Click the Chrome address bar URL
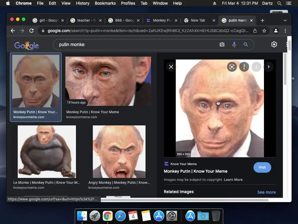This screenshot has height=224, width=298. coord(148,31)
